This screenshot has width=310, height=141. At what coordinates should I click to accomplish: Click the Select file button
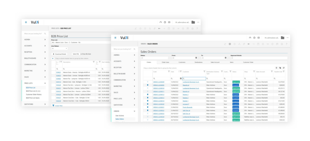point(76,54)
